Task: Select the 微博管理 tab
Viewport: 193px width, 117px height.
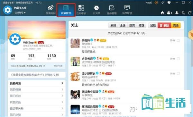Action: click(66, 10)
